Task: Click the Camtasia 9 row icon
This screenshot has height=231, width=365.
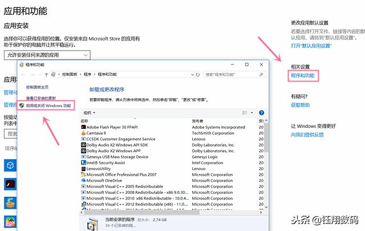Action: pyautogui.click(x=83, y=133)
